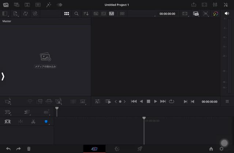This screenshot has height=153, width=234.
Task: Open the Media Pool panel
Action: point(5,5)
